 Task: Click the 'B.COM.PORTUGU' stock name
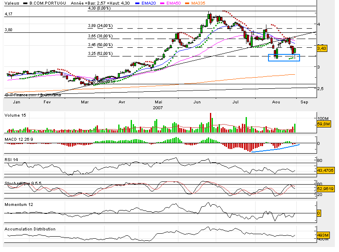48,3
